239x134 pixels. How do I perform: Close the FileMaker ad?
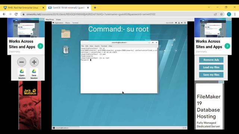[x=223, y=82]
